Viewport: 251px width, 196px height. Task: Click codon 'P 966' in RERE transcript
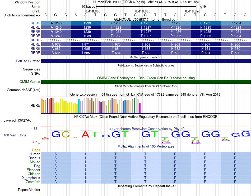[x=236, y=44]
